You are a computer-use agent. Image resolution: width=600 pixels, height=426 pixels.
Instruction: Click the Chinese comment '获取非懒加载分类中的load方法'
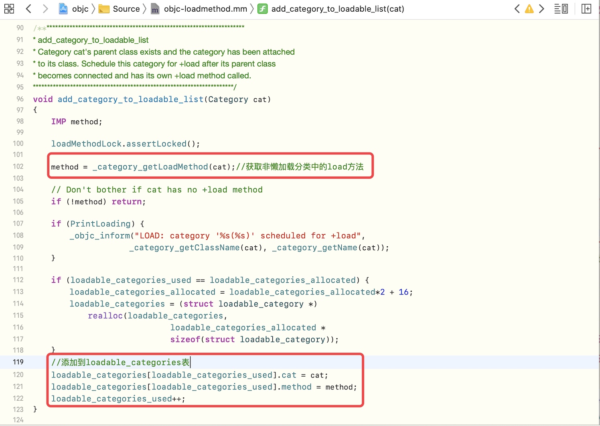pos(305,166)
